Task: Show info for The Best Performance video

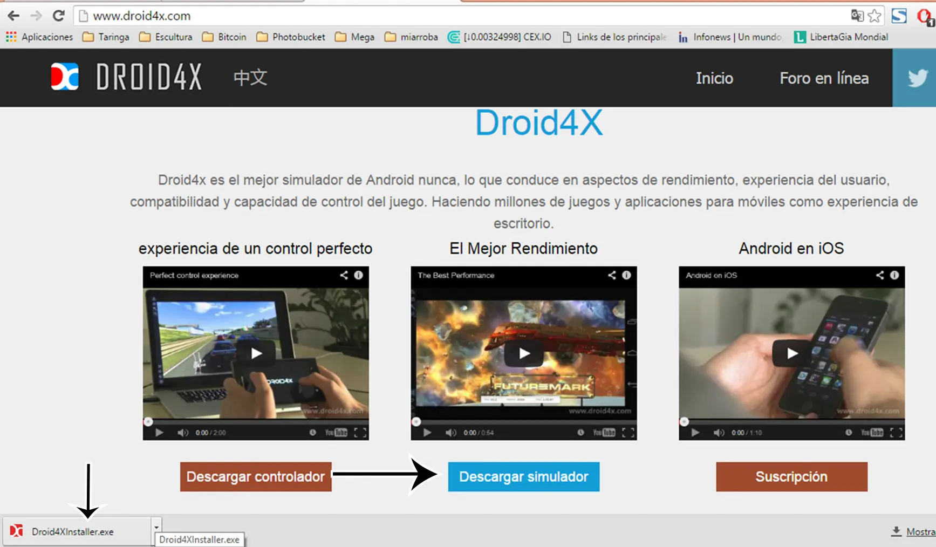Action: [626, 275]
